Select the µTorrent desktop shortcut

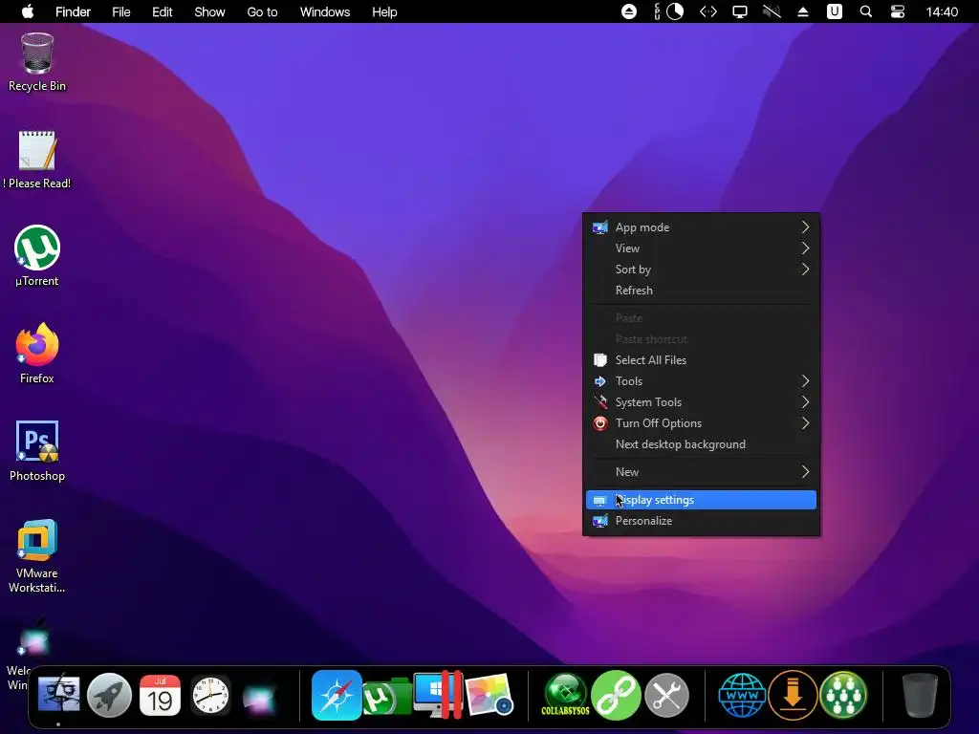[x=37, y=256]
